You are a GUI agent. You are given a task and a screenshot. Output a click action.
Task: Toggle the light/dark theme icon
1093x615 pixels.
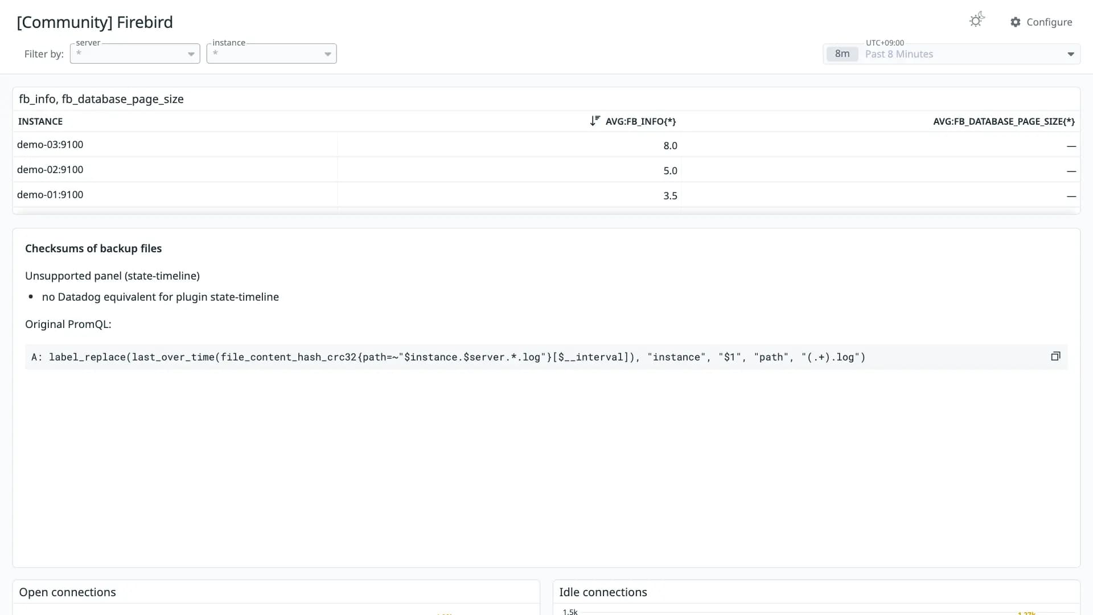tap(977, 20)
